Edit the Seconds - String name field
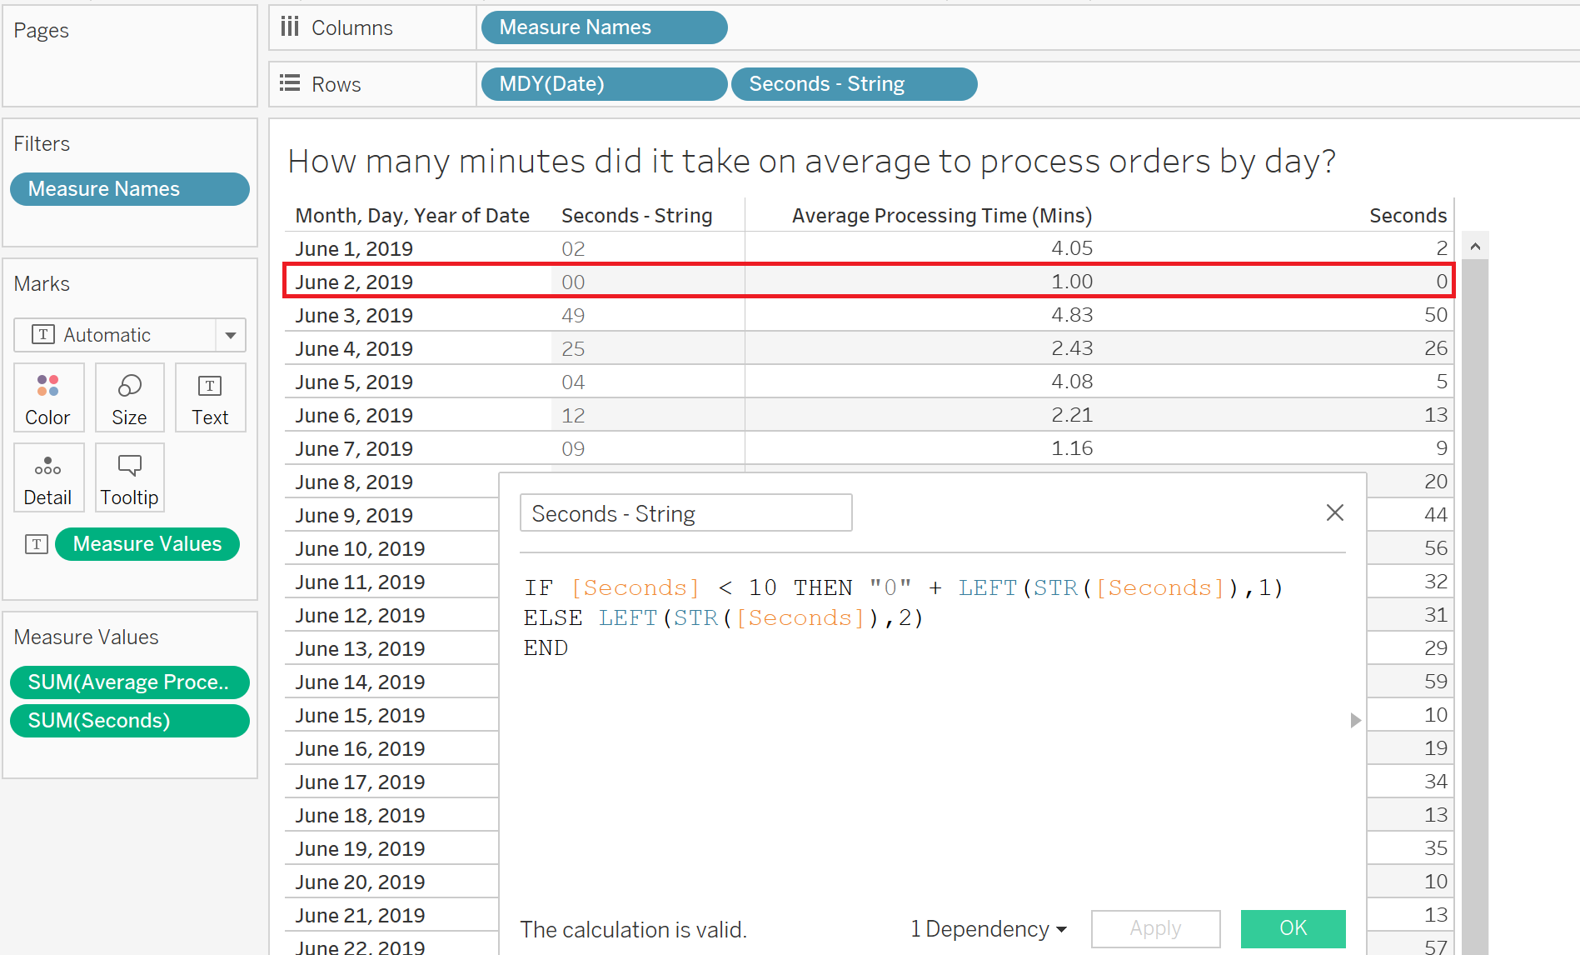Screen dimensions: 1580x955 point(685,512)
